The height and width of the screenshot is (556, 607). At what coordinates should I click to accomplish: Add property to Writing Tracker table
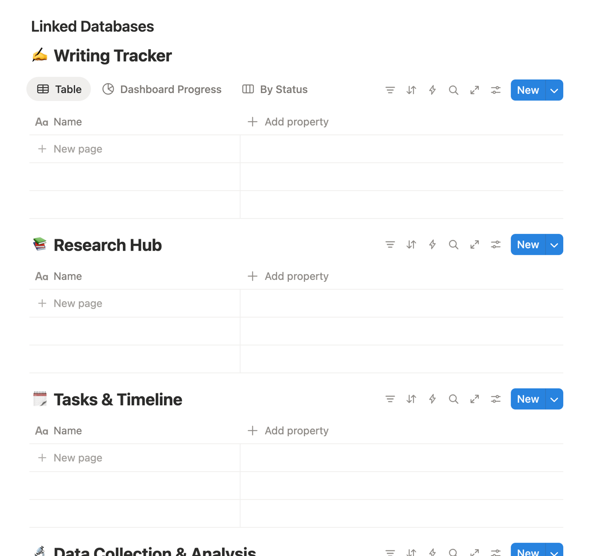(x=288, y=122)
